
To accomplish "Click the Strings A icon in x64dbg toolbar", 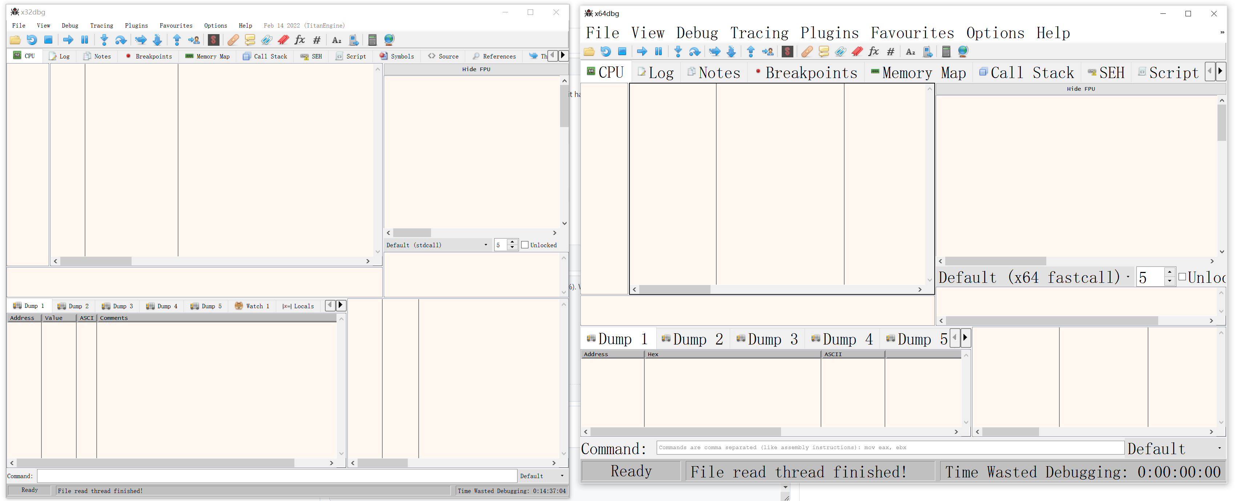I will pyautogui.click(x=910, y=51).
